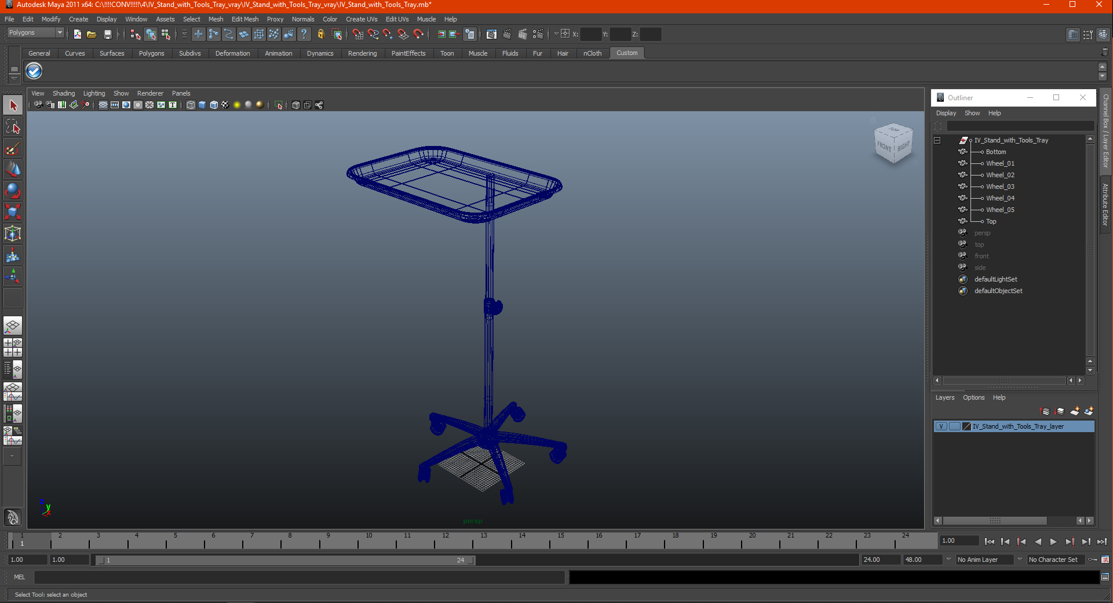Pick the Paint Selection tool
This screenshot has height=603, width=1113.
(x=13, y=148)
